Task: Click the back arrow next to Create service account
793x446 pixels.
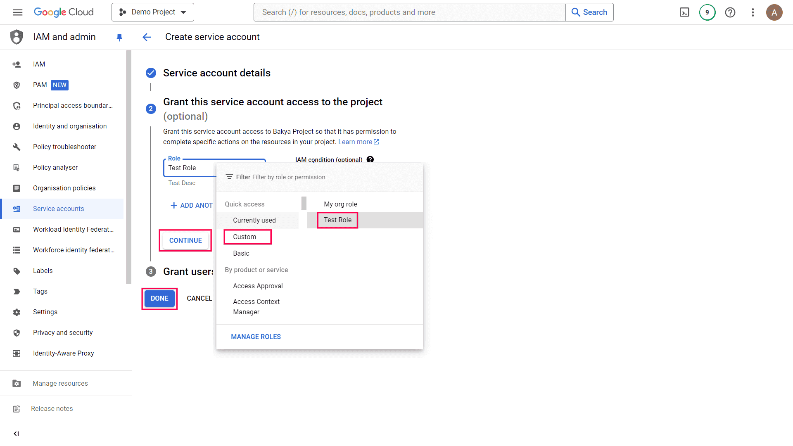Action: (147, 37)
